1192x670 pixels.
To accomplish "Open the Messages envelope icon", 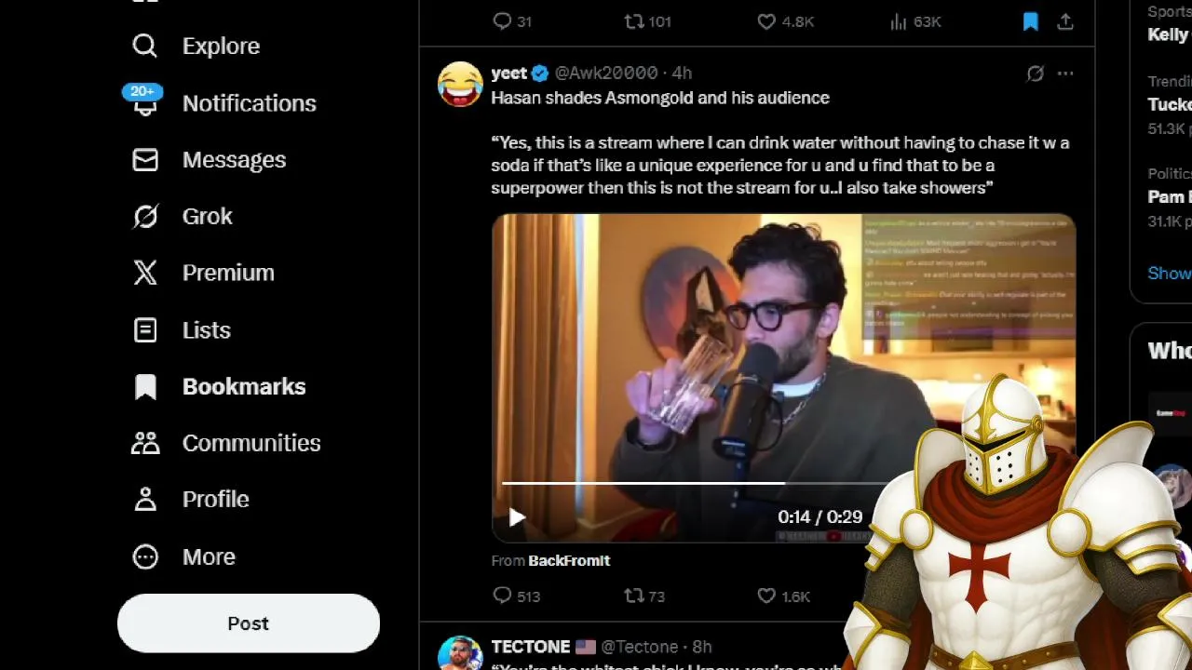I will click(145, 160).
